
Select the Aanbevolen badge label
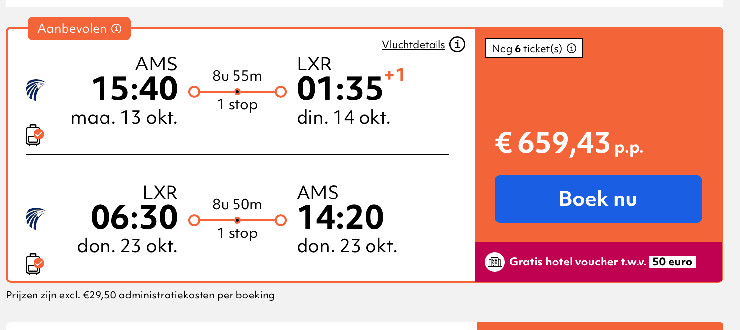click(72, 29)
